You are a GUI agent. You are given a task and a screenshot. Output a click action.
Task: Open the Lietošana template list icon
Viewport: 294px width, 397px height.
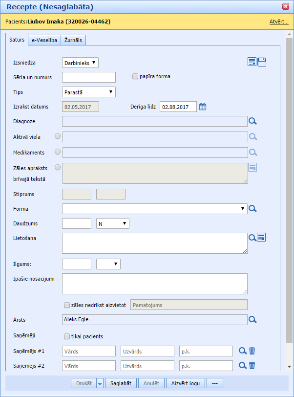tap(261, 237)
